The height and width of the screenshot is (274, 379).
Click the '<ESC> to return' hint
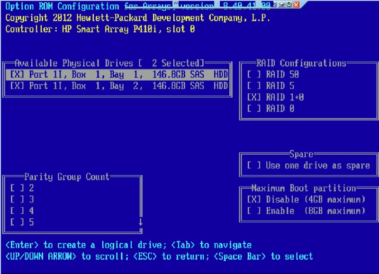coord(171,256)
